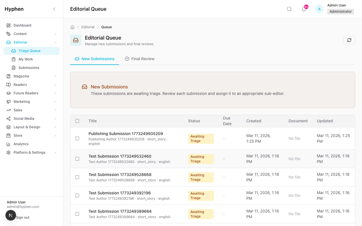The width and height of the screenshot is (362, 226).
Task: Click the refresh queue icon button
Action: click(349, 40)
